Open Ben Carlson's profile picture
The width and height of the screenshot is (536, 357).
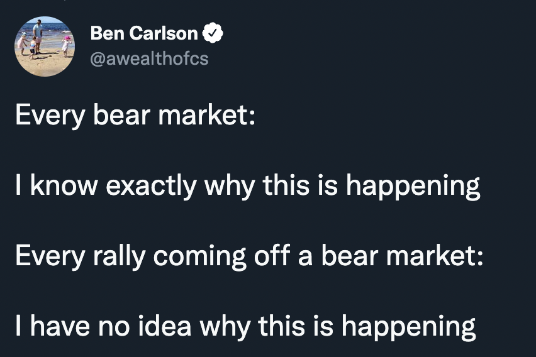[x=44, y=47]
